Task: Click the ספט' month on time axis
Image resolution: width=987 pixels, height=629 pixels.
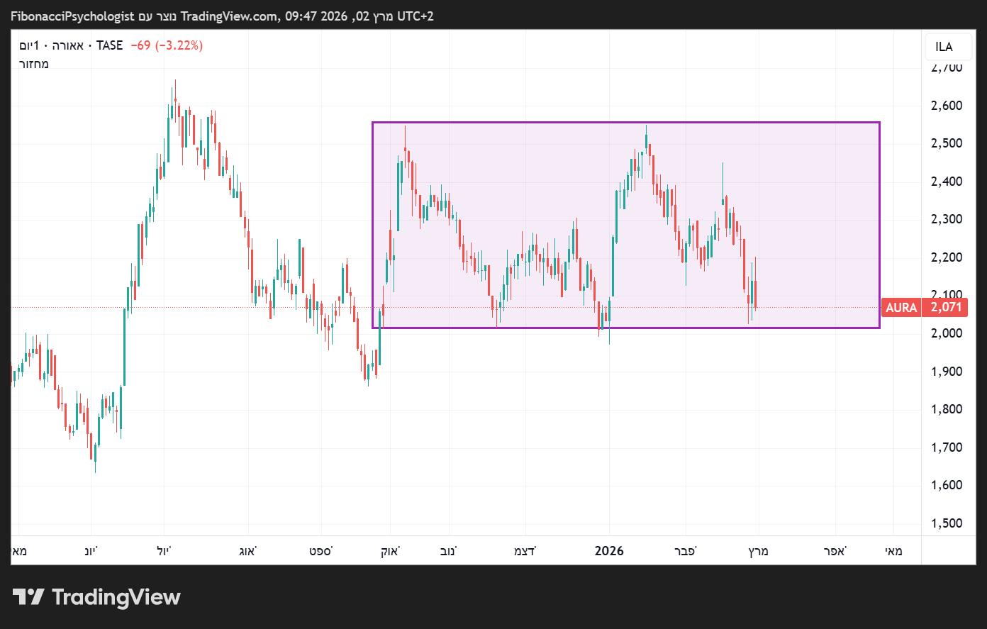Action: pos(320,551)
